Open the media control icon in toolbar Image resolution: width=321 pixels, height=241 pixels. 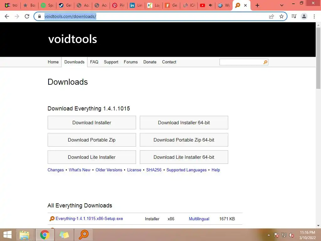(294, 16)
